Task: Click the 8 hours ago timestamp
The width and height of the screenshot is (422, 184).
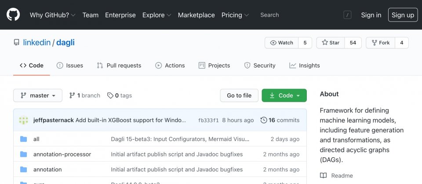Action: click(x=238, y=120)
